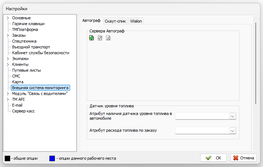Confirm settings with OK button

pyautogui.click(x=213, y=158)
